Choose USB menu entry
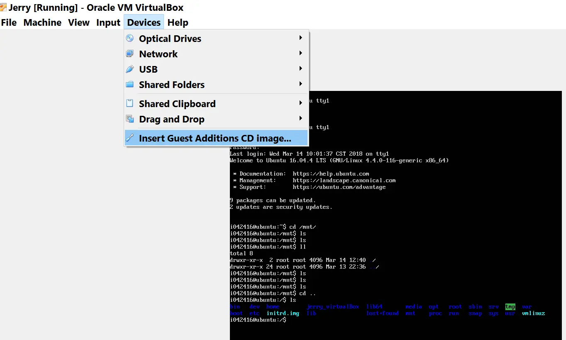 coord(217,69)
